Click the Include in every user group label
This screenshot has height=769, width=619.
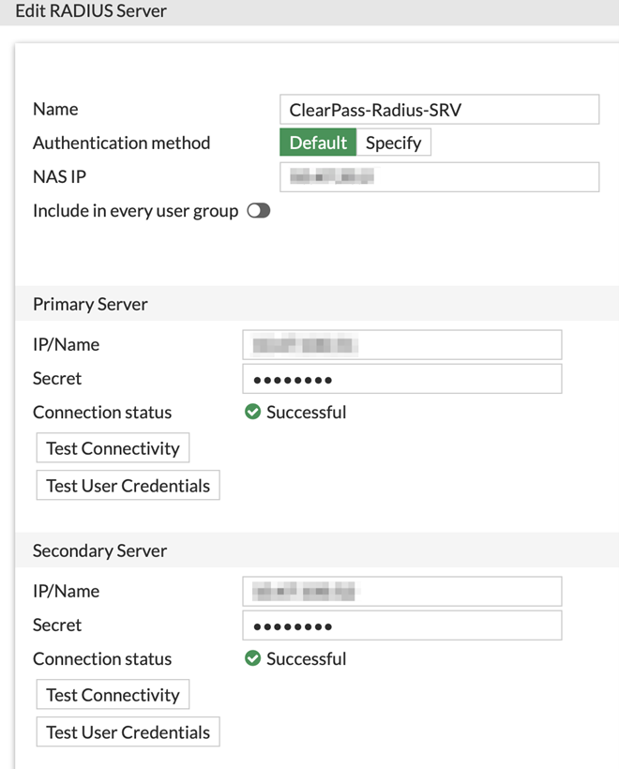pos(135,211)
